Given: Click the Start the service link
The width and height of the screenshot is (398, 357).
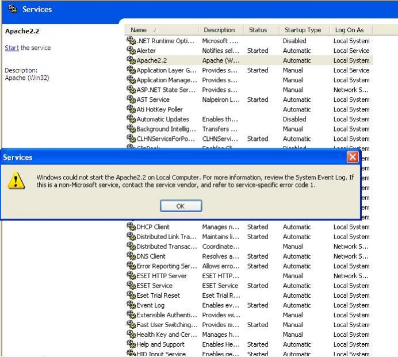Looking at the screenshot, I should point(12,48).
